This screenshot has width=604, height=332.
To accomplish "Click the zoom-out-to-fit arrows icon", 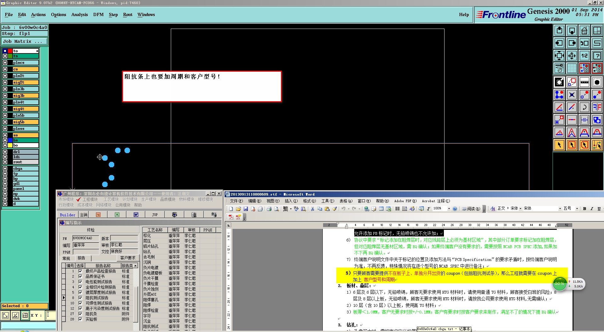I will pyautogui.click(x=559, y=56).
